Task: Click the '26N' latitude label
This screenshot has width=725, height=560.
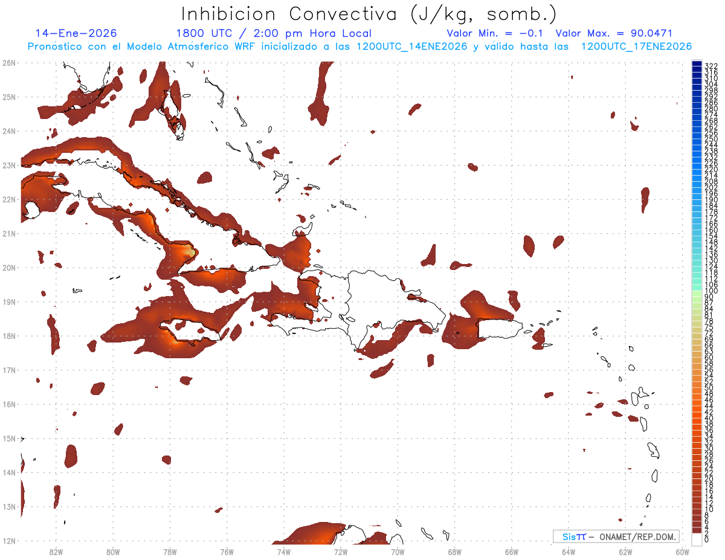Action: pyautogui.click(x=9, y=63)
